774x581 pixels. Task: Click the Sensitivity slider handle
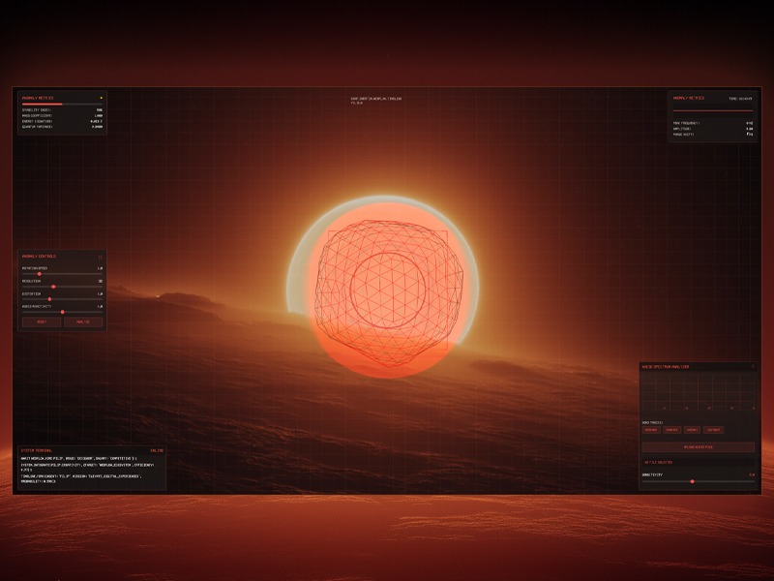[x=693, y=480]
